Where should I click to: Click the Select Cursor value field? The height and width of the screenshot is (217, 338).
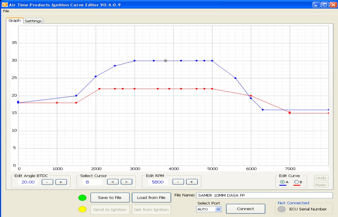click(92, 182)
